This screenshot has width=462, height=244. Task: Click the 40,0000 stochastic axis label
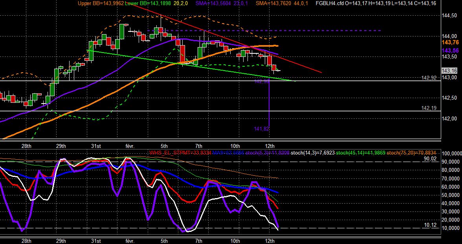pos(451,203)
